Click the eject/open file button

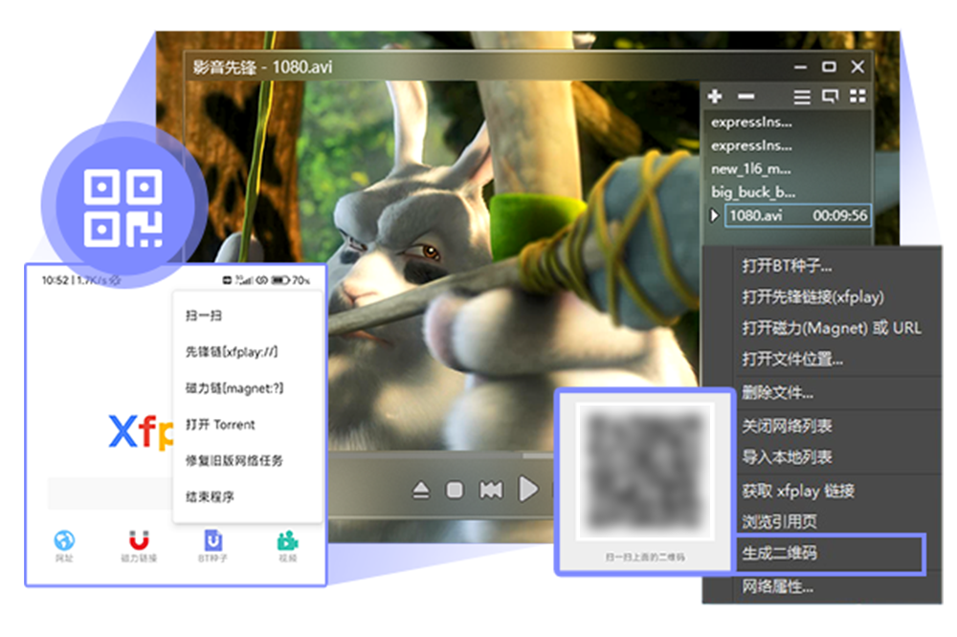[421, 490]
